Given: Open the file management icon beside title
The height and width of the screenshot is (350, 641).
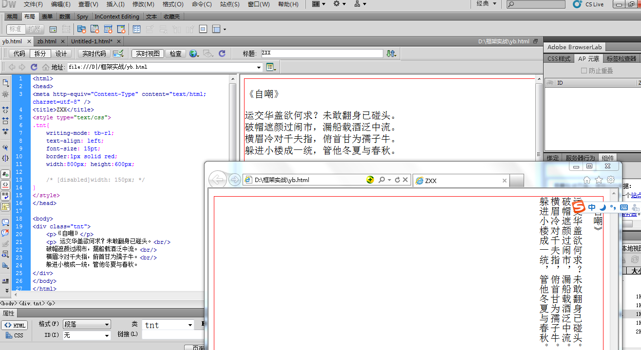Looking at the screenshot, I should coord(391,54).
